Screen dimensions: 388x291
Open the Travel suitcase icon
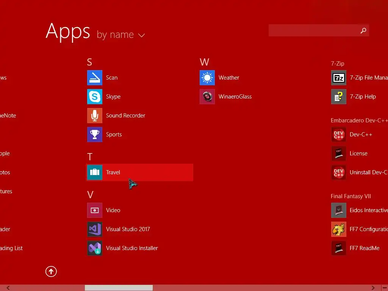click(94, 172)
